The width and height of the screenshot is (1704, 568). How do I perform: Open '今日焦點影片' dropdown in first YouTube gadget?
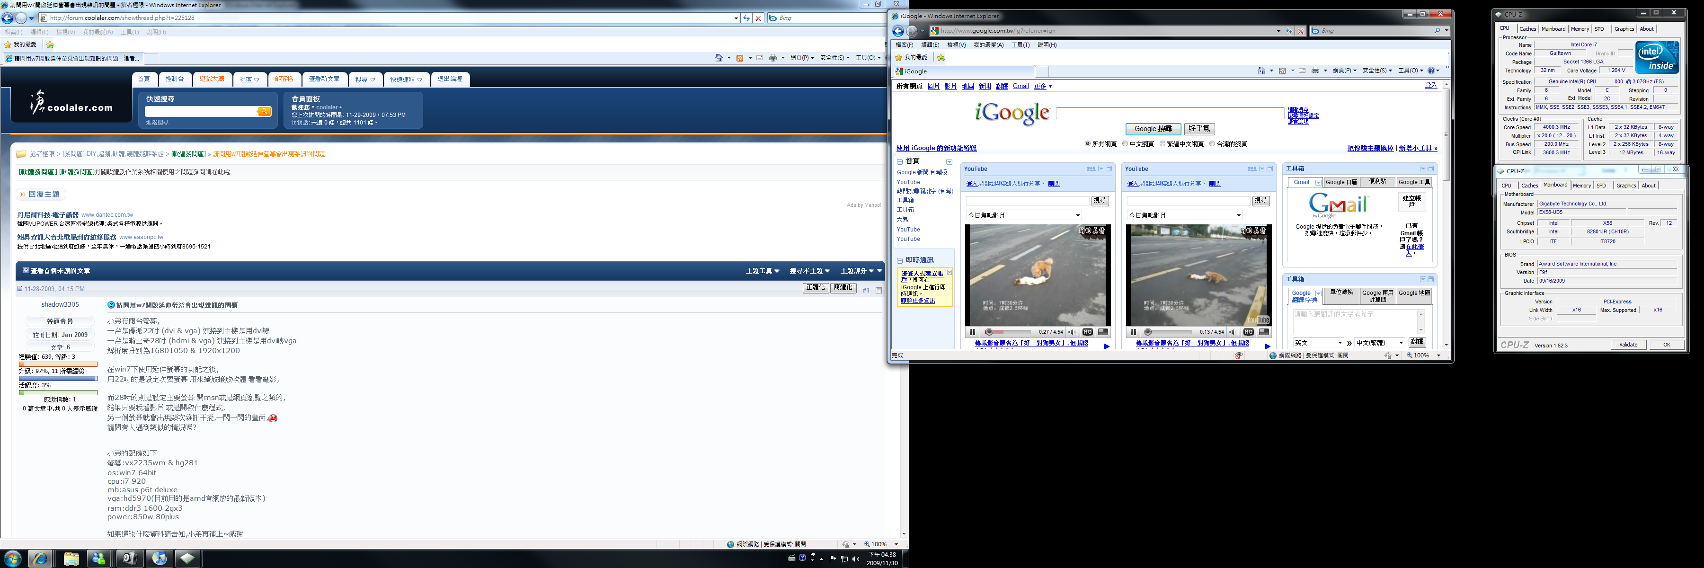pos(1024,215)
